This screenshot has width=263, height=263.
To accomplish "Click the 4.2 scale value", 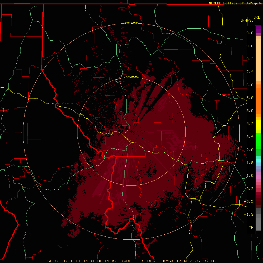I will (250, 124).
